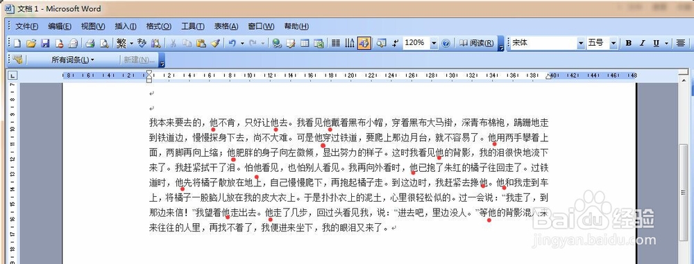This screenshot has width=694, height=264.
Task: Paste with the clipboard icon
Action: (x=201, y=44)
